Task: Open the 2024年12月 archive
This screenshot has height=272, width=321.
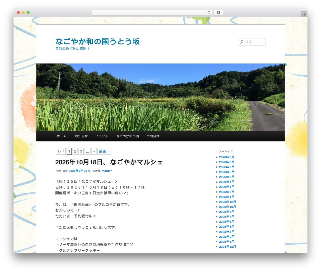Action: 227,247
